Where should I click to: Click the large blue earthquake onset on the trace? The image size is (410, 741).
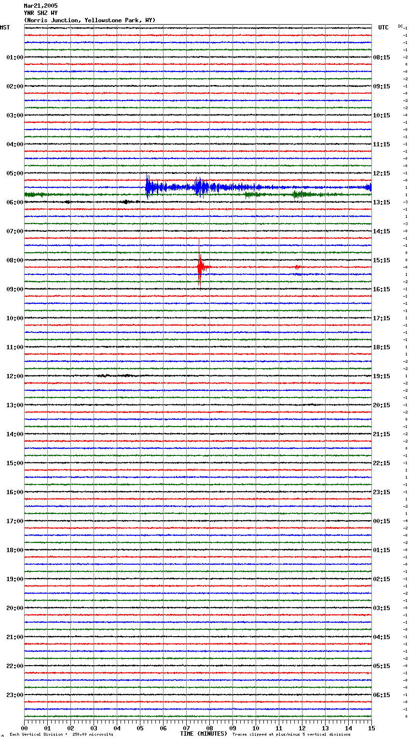[x=148, y=187]
